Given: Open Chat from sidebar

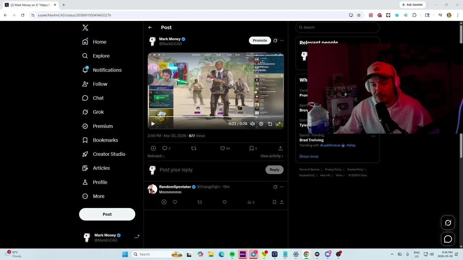Looking at the screenshot, I should (x=93, y=98).
